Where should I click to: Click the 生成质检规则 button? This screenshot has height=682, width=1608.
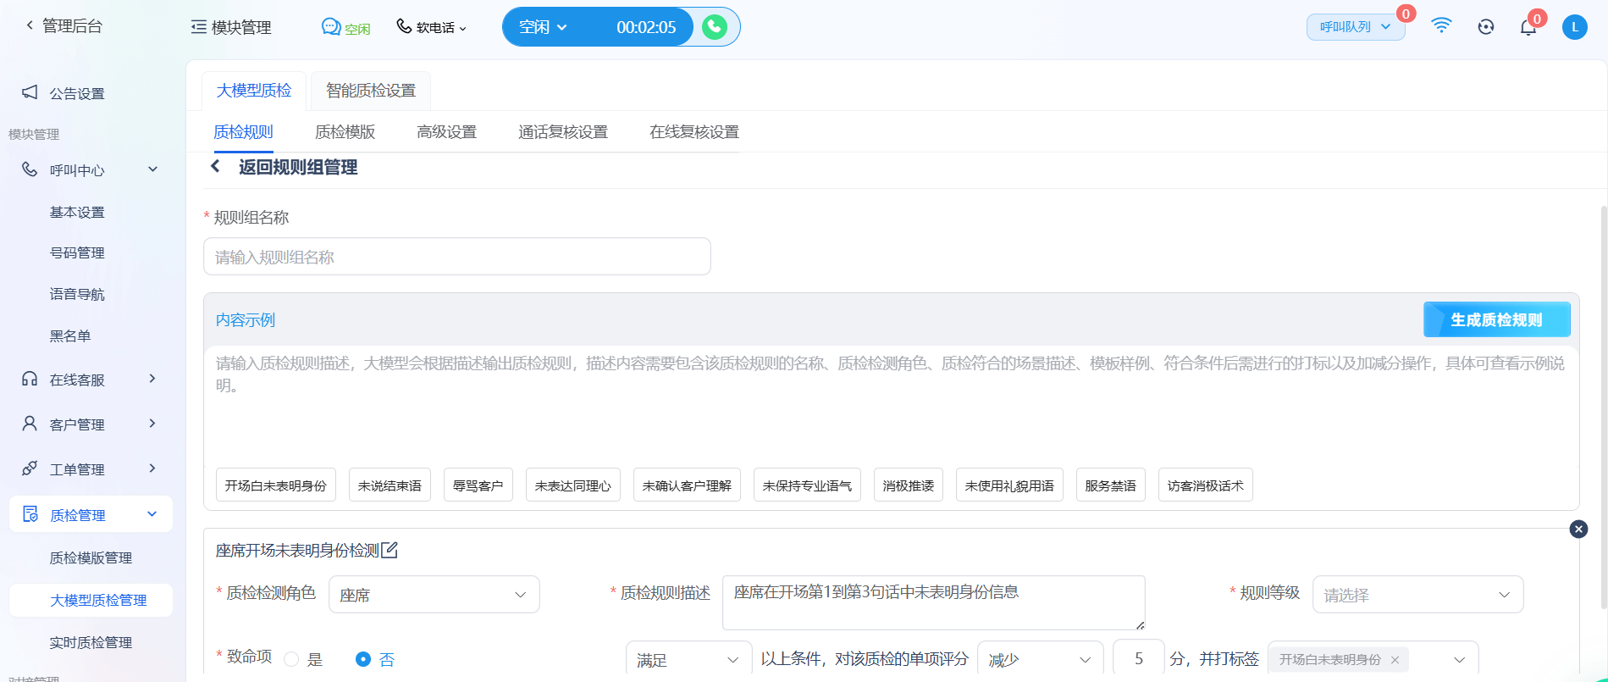point(1496,319)
